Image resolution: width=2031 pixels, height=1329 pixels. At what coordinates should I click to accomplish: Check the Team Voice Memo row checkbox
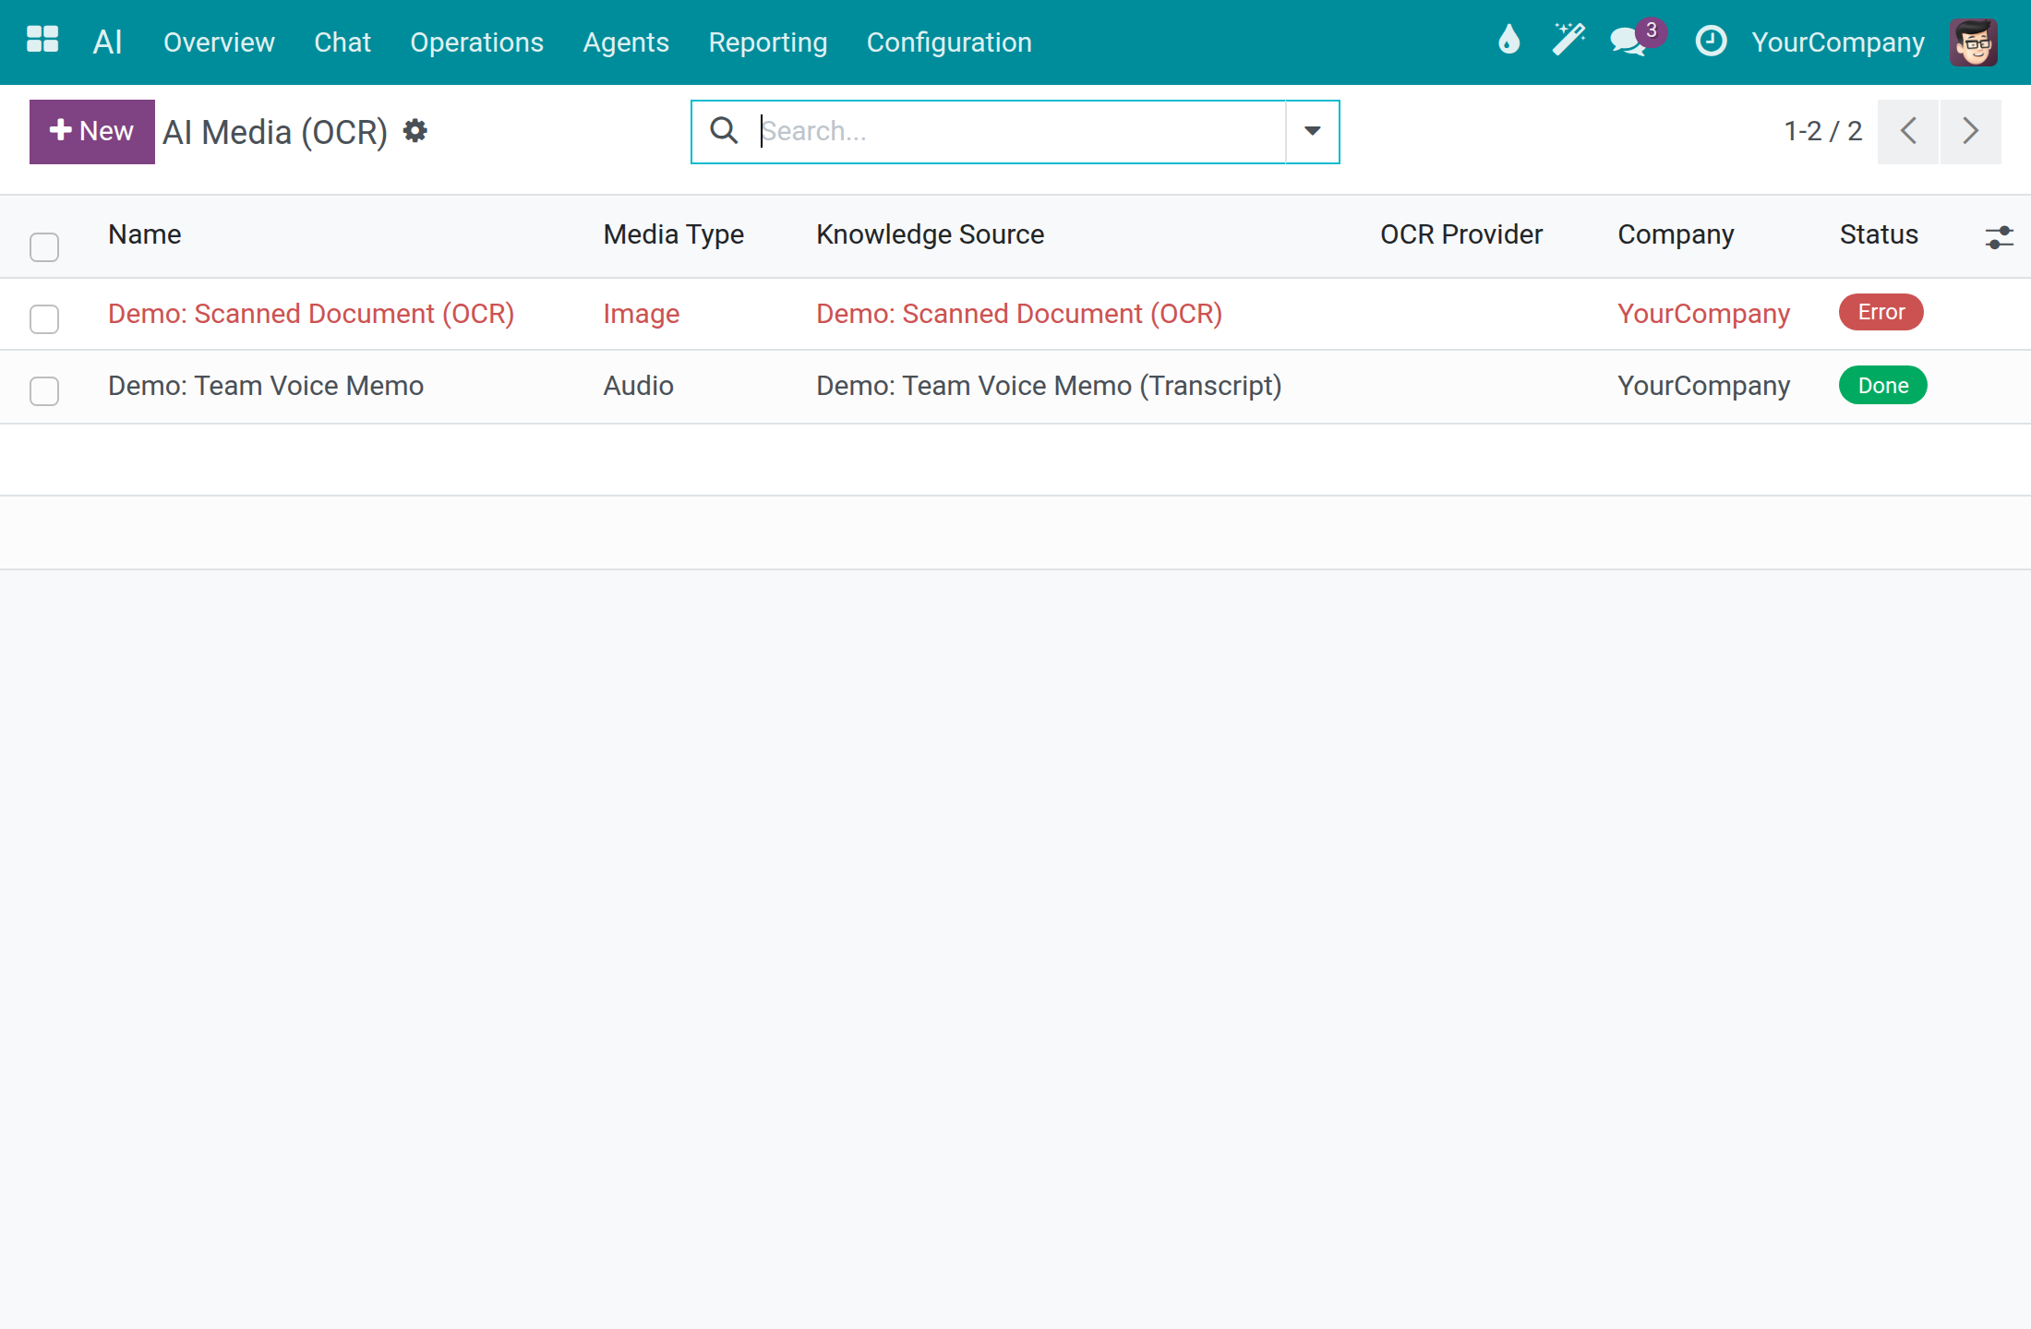click(44, 390)
